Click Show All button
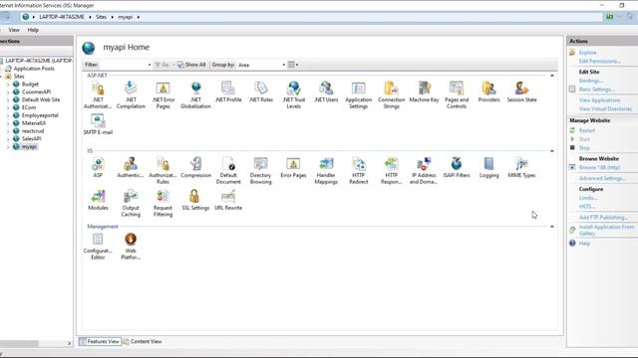This screenshot has width=638, height=358. click(191, 65)
